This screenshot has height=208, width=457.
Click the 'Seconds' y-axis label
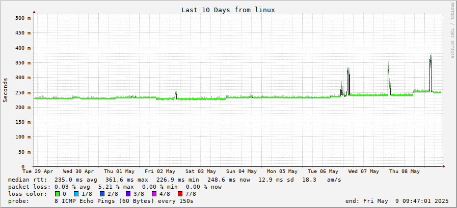coord(5,90)
